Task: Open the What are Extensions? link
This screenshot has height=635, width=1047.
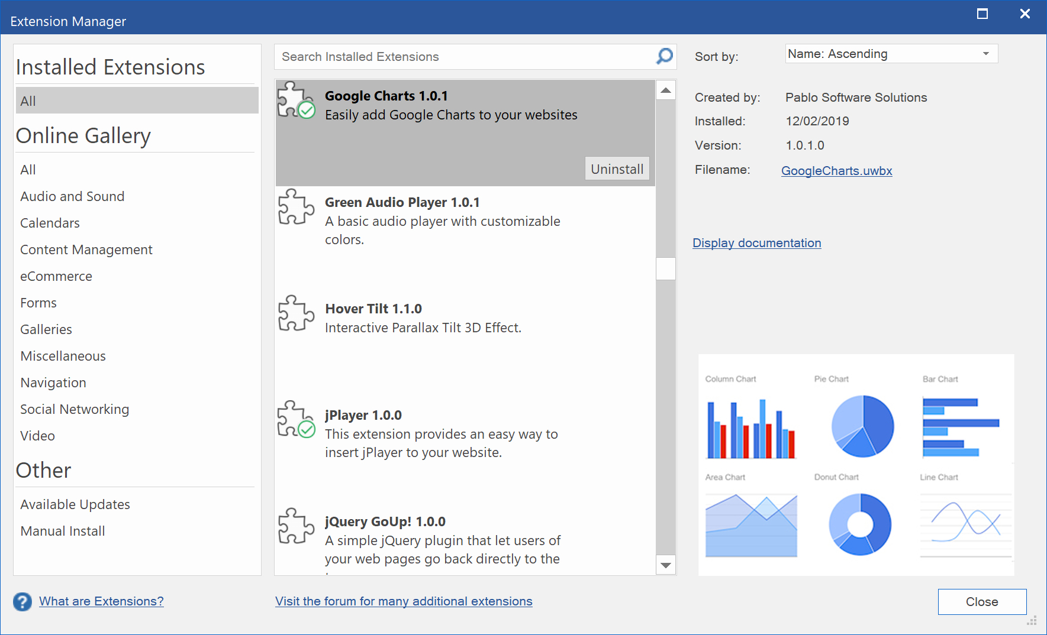Action: 101,601
